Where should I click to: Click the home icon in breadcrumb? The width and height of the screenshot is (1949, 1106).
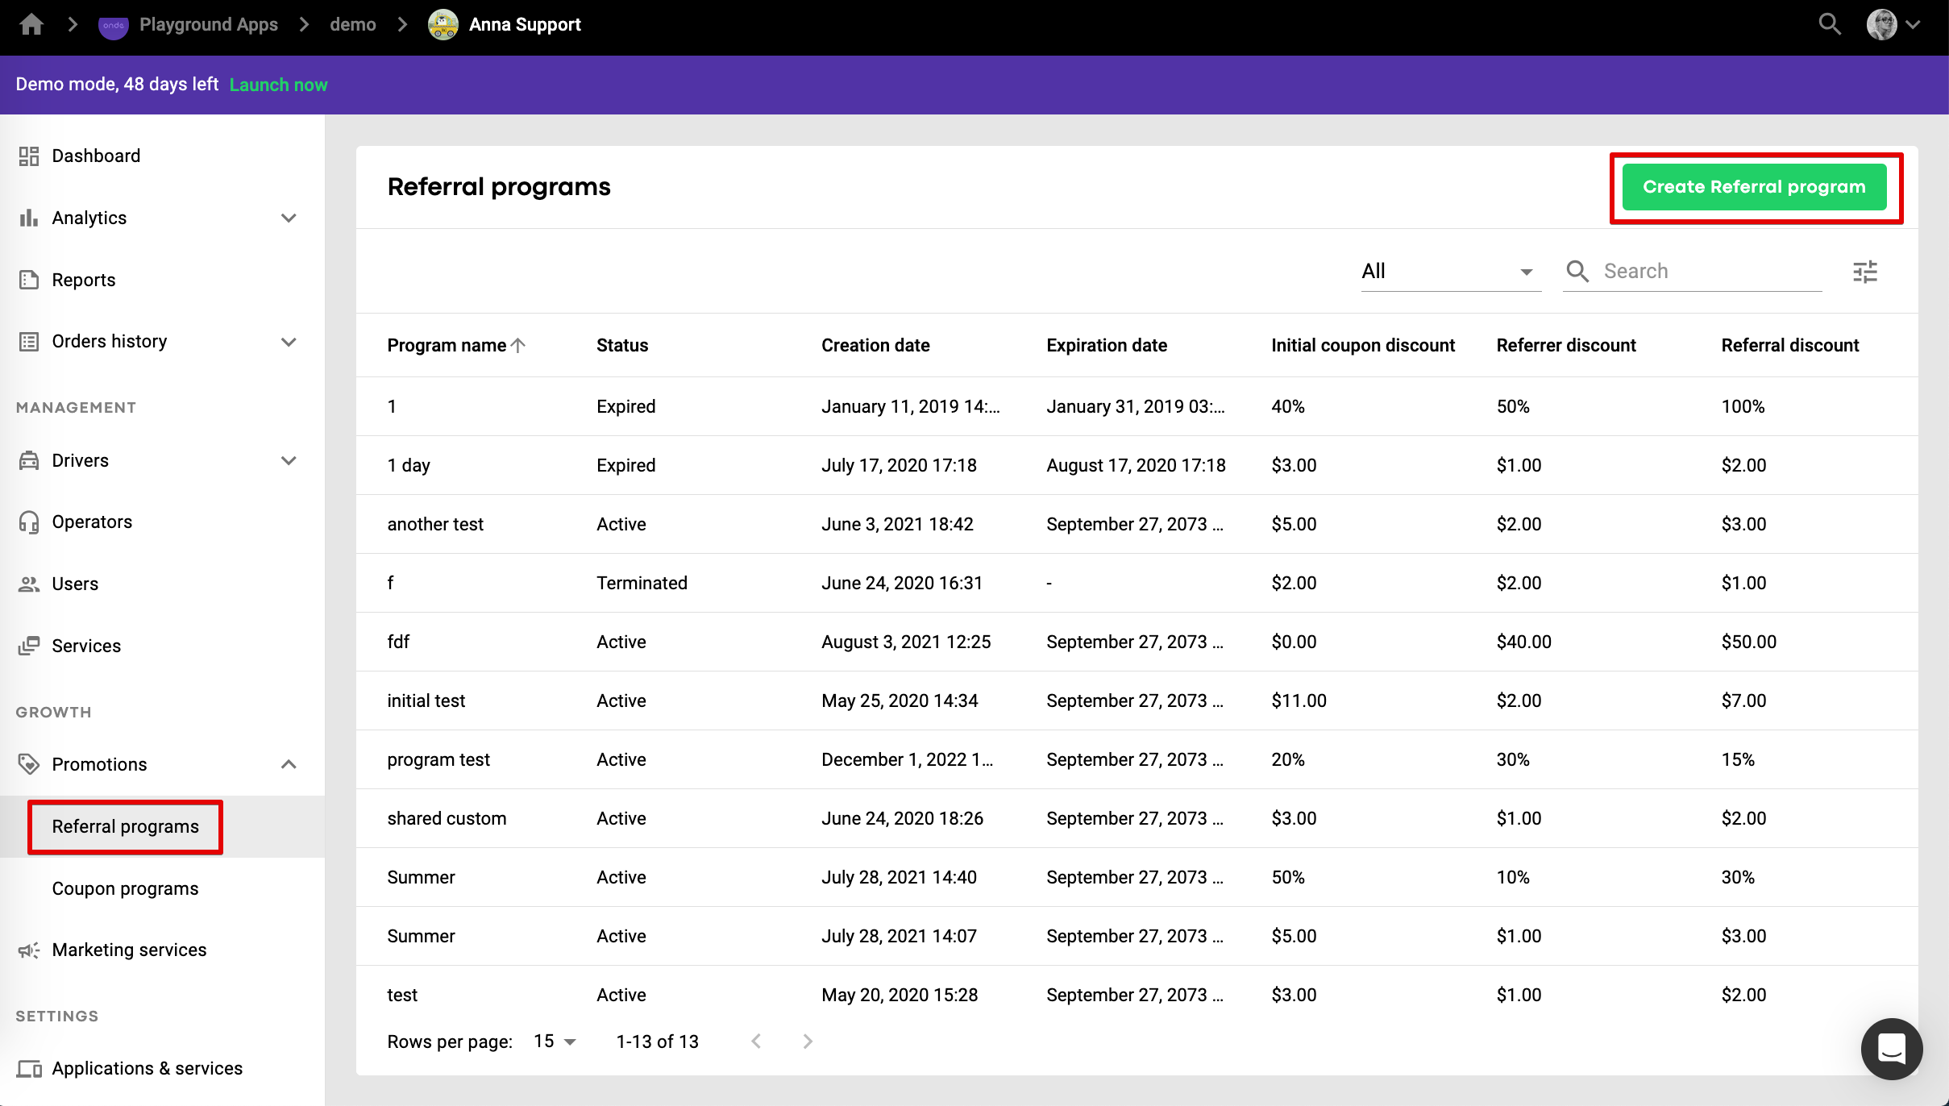(x=31, y=24)
